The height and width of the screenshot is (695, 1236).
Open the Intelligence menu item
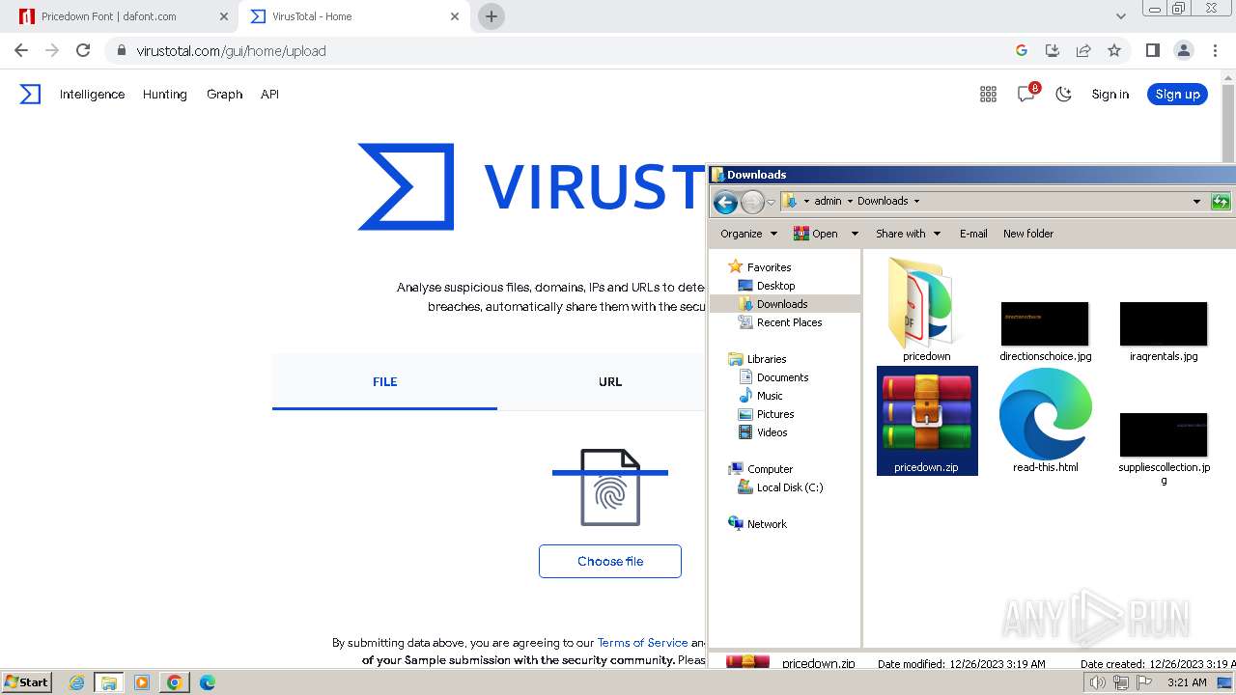[x=92, y=94]
